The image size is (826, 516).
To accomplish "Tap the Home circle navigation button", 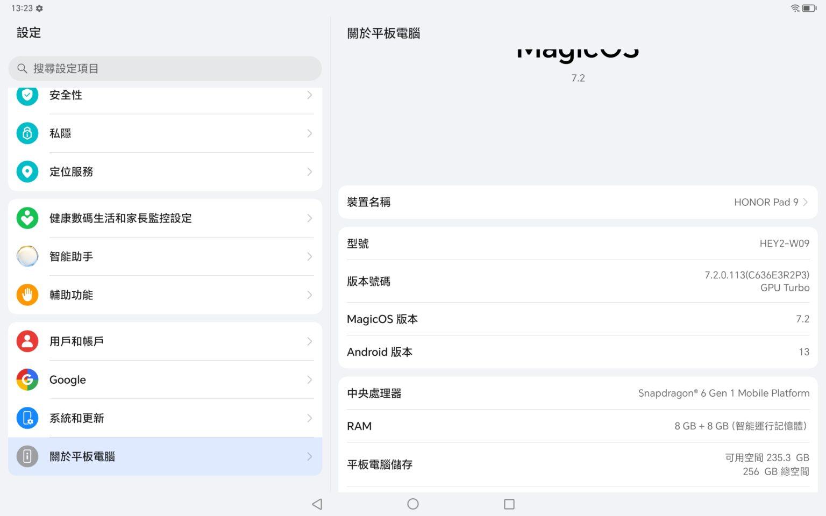I will tap(412, 504).
